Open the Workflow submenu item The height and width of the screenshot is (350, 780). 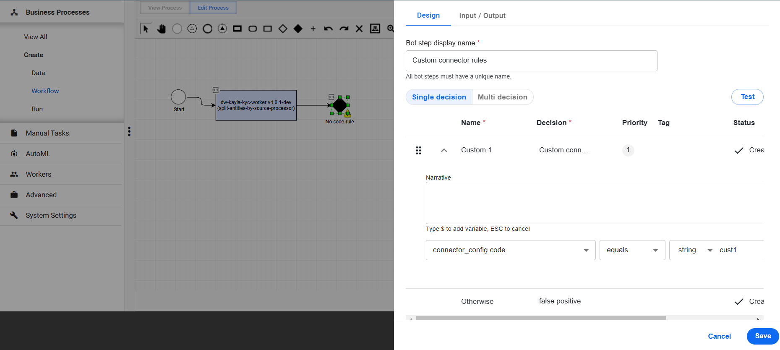(x=45, y=91)
